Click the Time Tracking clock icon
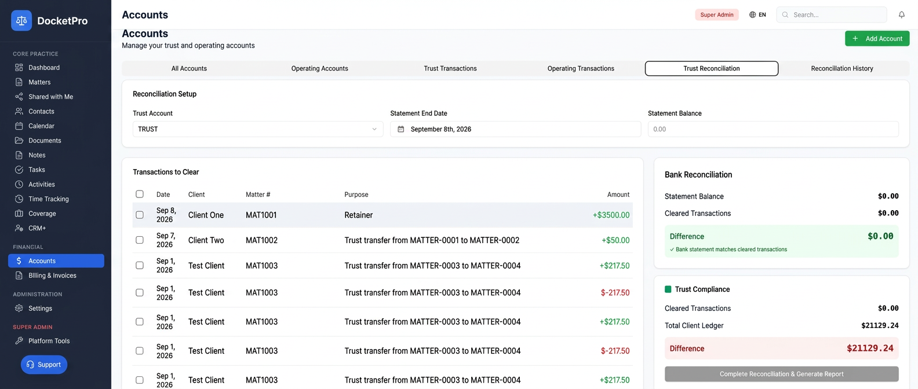Screen dimensions: 918x389 tap(19, 199)
